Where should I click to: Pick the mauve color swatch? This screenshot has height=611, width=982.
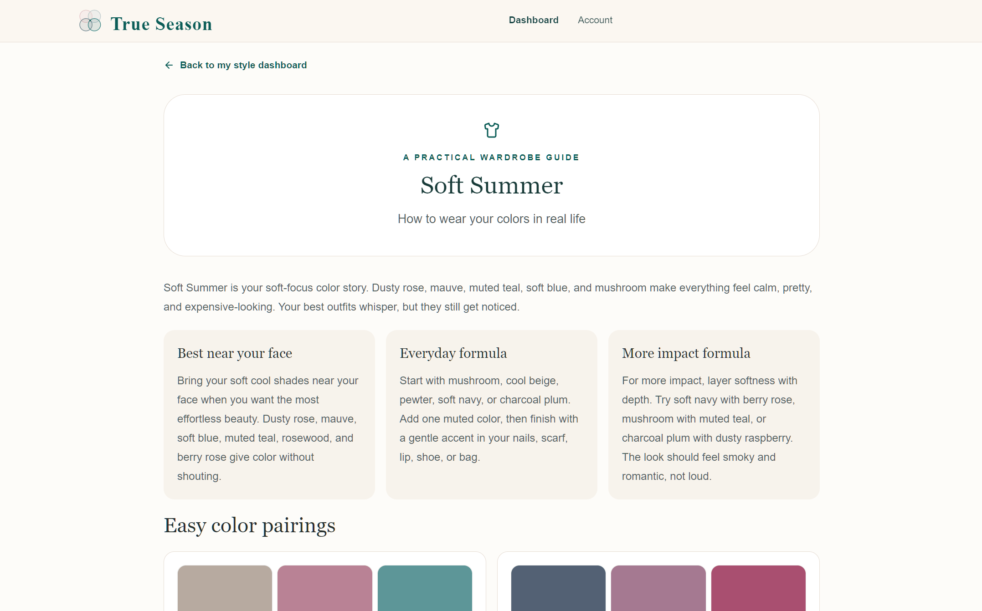pyautogui.click(x=658, y=588)
